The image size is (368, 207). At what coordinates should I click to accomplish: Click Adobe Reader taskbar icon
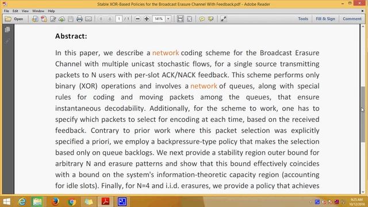tap(105, 202)
